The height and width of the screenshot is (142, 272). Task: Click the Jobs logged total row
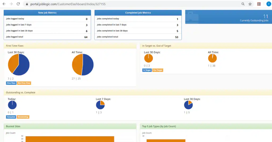coord(47,37)
